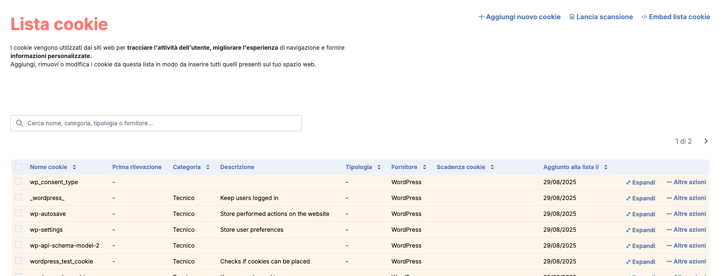Click the plus icon for Aggiungi nuovo cookie
Image resolution: width=724 pixels, height=276 pixels.
[481, 17]
